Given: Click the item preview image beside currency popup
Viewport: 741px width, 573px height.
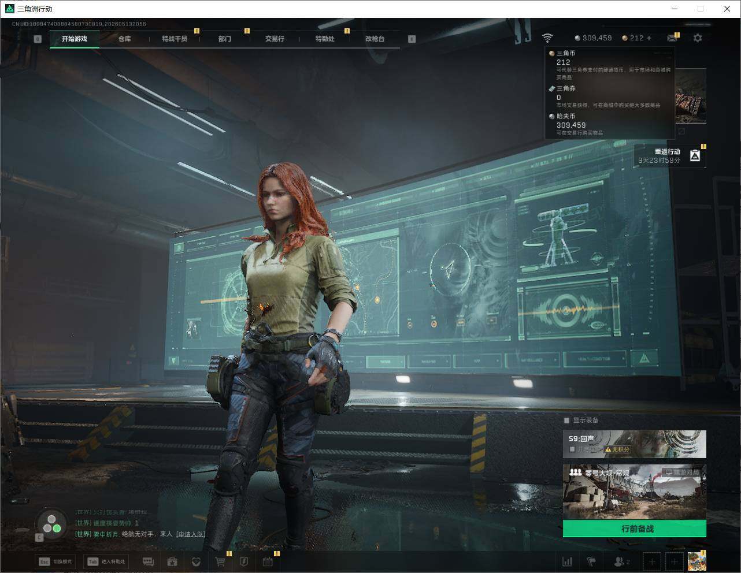Looking at the screenshot, I should 691,95.
